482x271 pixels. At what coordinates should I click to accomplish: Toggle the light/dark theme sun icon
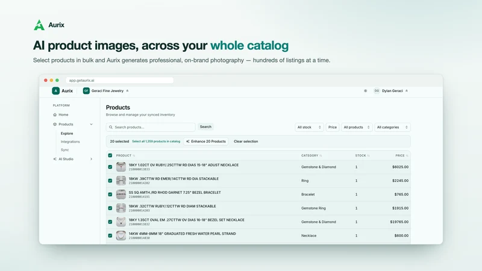(365, 91)
